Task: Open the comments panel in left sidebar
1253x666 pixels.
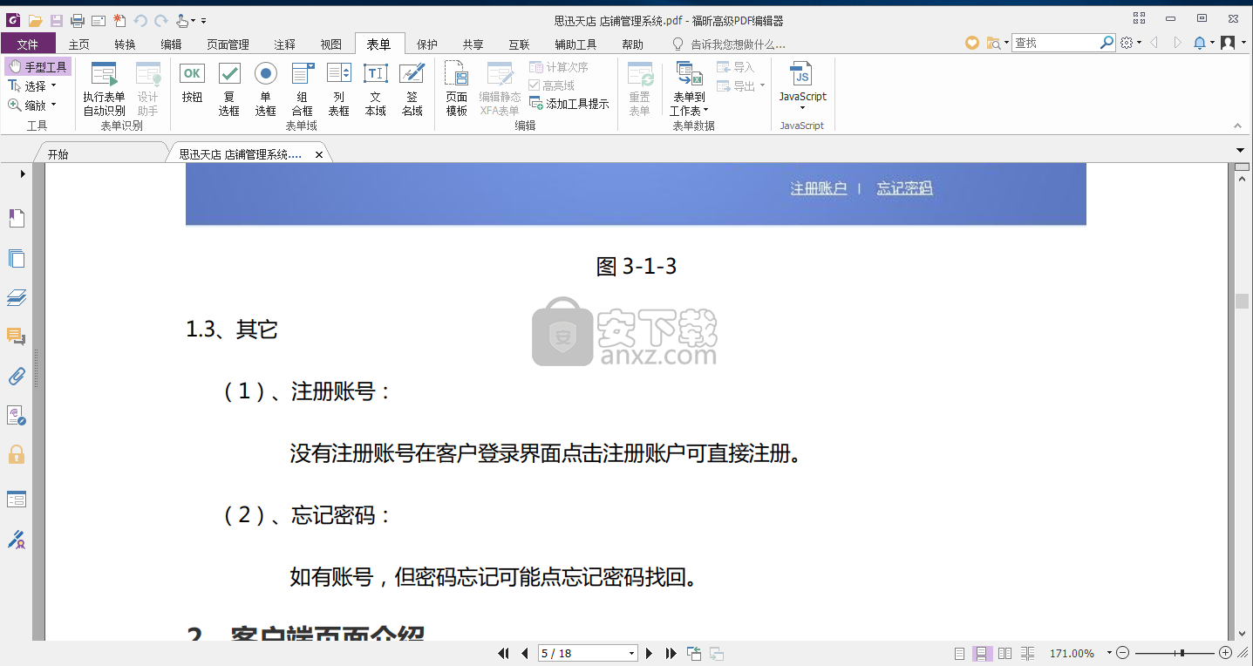Action: coord(17,337)
